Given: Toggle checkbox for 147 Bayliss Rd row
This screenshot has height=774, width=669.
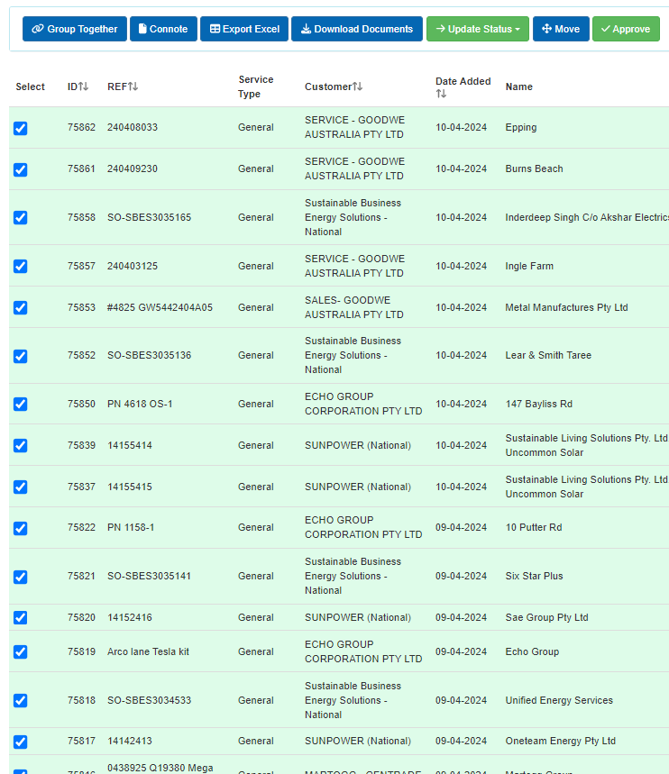Looking at the screenshot, I should pyautogui.click(x=21, y=405).
